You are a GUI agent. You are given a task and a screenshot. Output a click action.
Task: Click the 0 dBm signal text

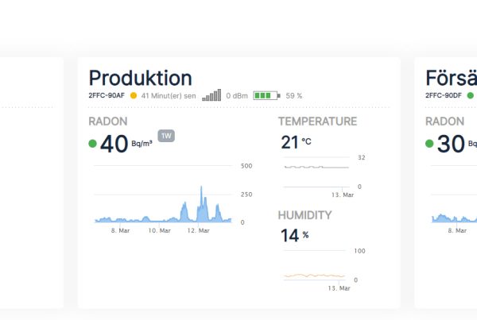point(237,96)
